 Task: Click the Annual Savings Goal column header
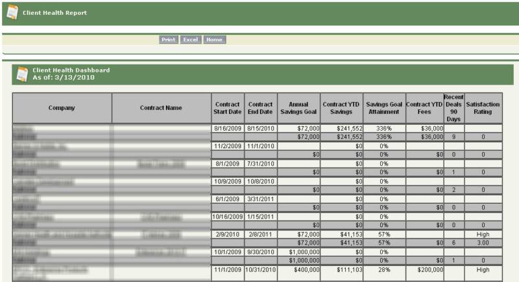[298, 108]
